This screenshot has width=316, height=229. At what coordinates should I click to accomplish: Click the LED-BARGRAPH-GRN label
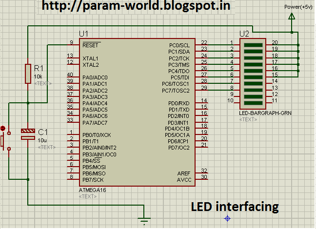tap(265, 113)
